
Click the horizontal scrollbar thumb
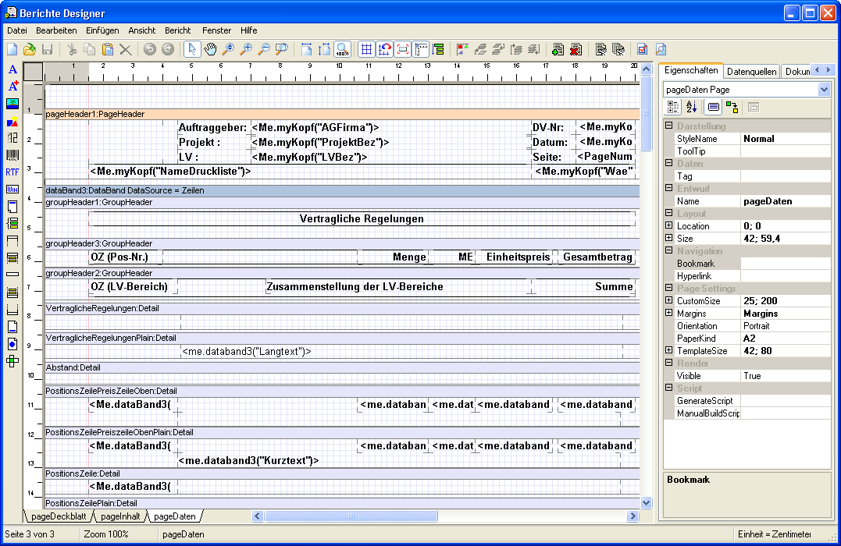[351, 516]
